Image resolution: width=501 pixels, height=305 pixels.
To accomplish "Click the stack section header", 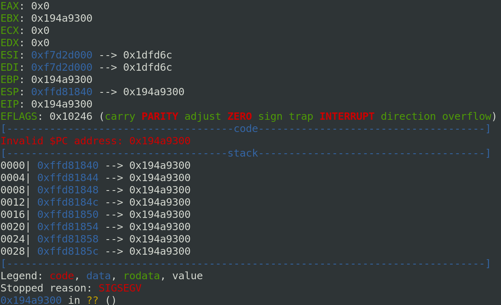I will [243, 153].
